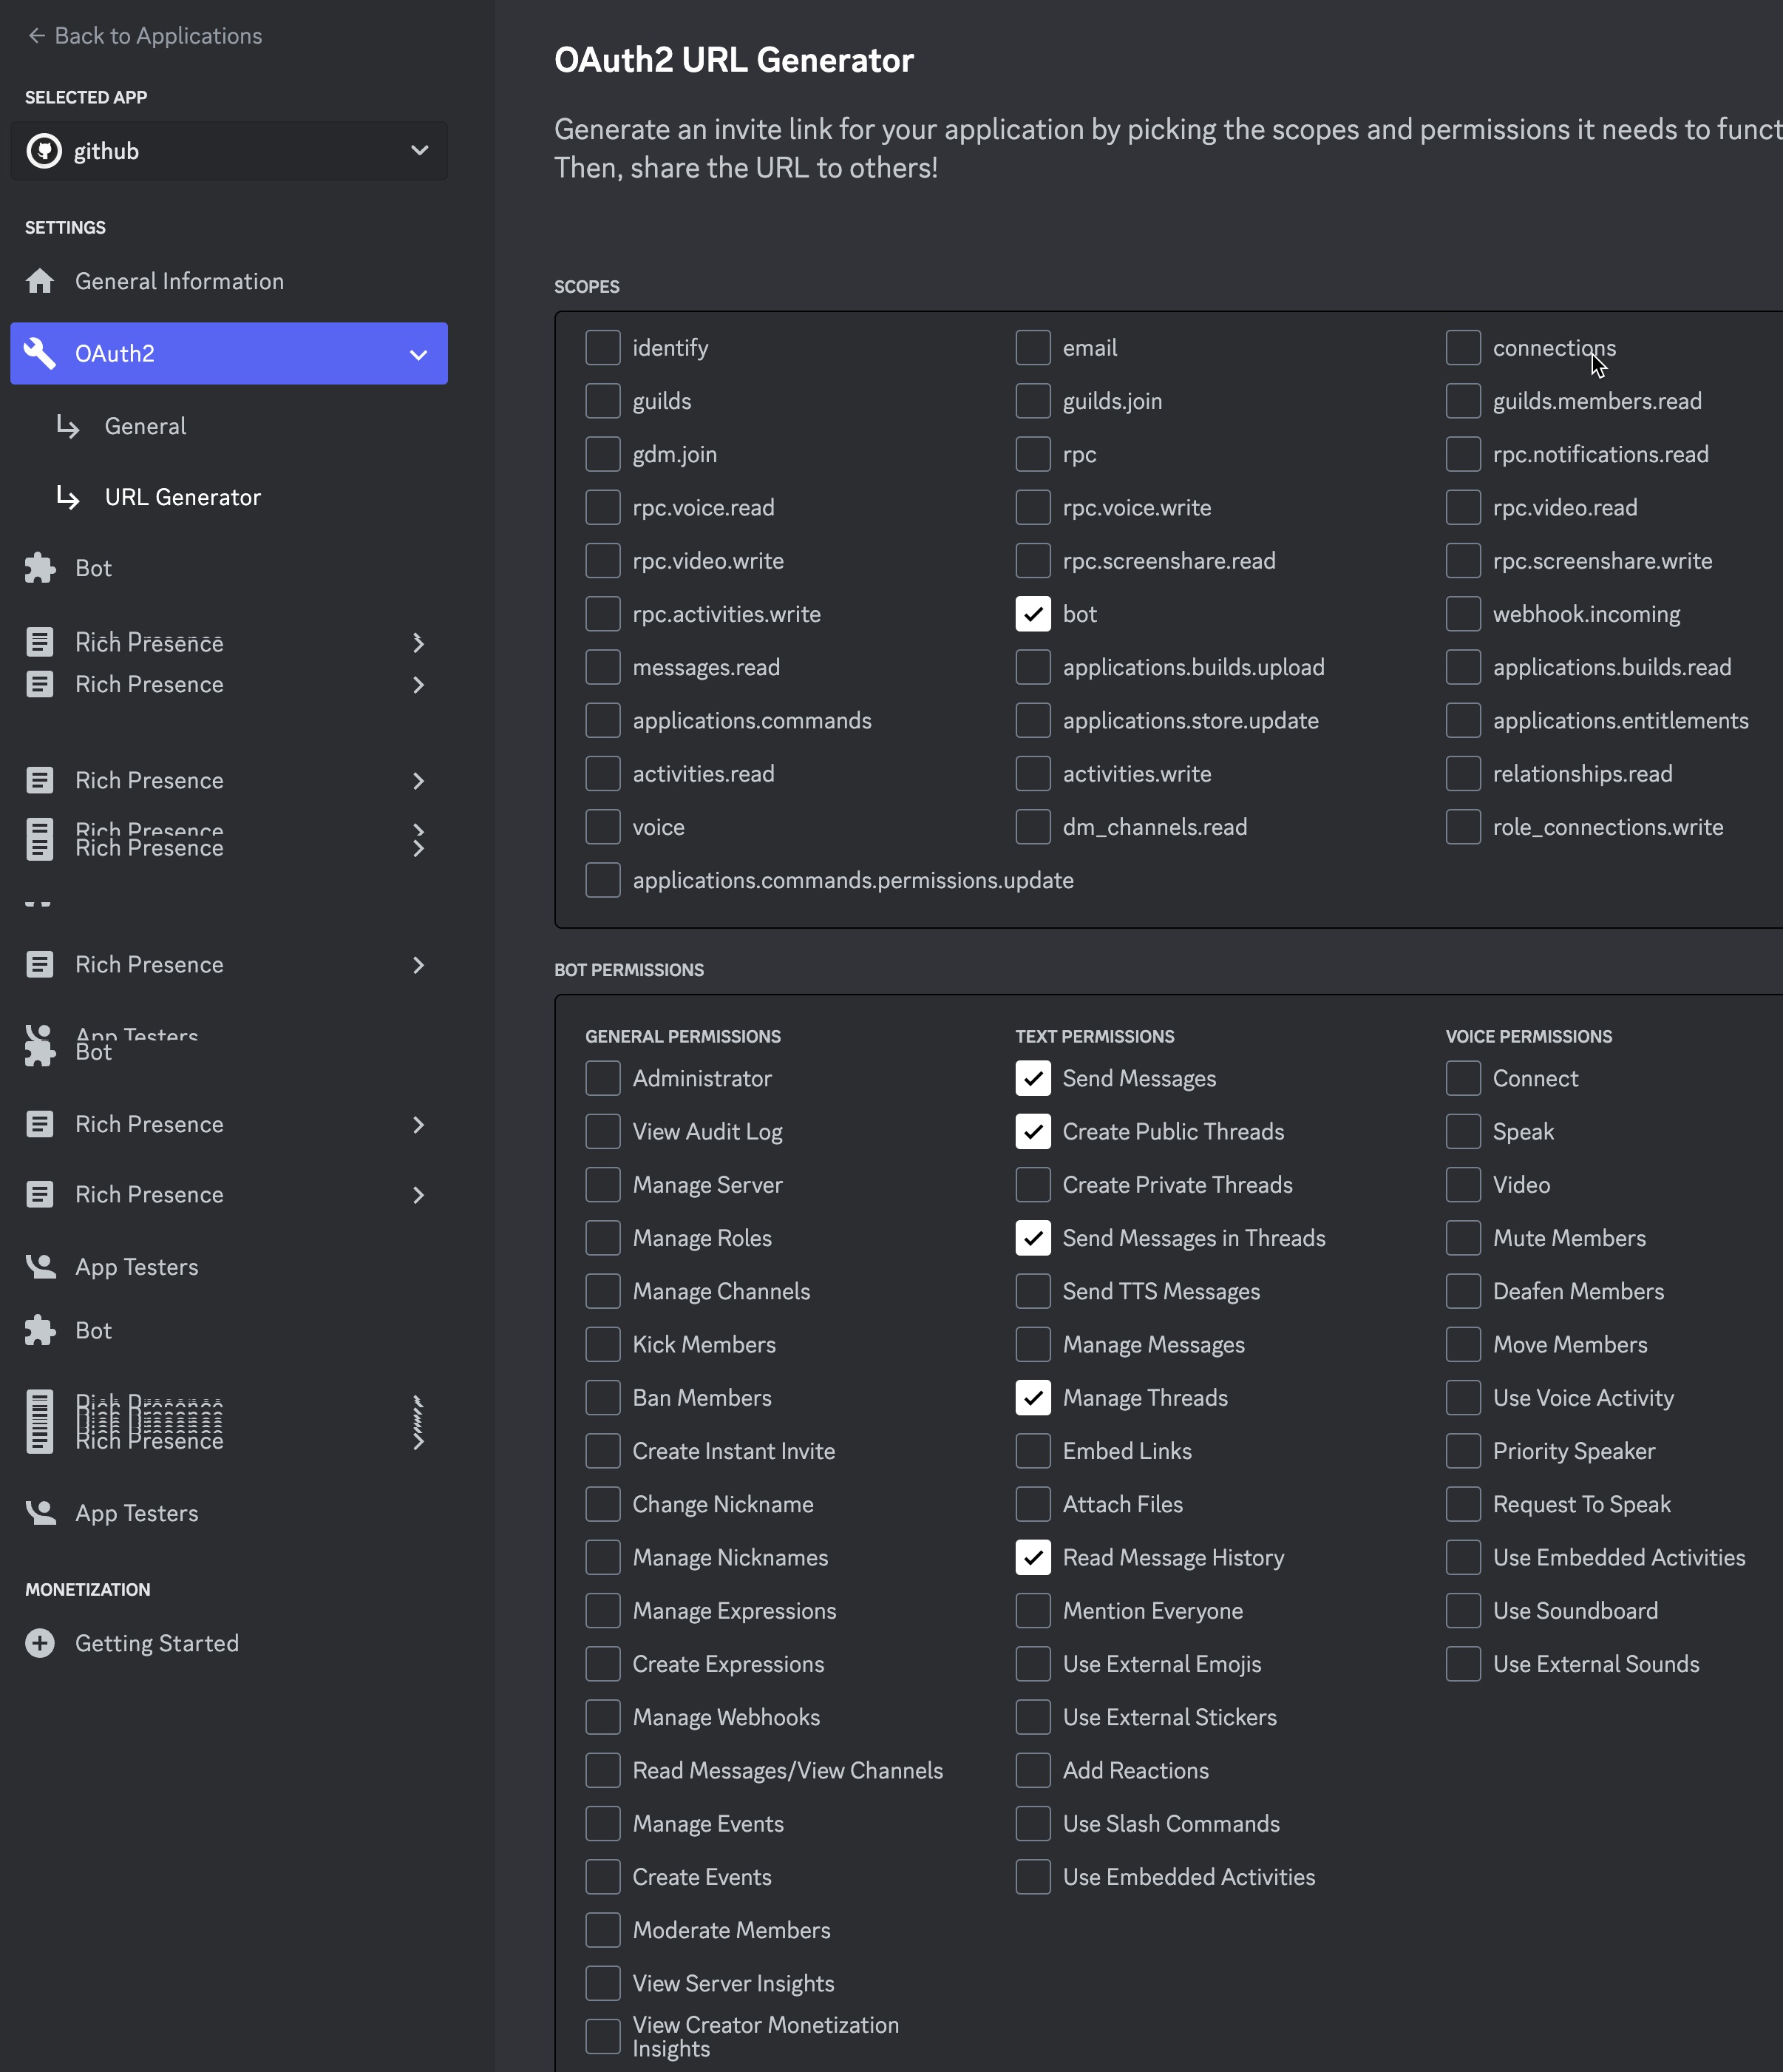This screenshot has height=2072, width=1783.
Task: Click the wrench icon beside OAuth2
Action: 40,353
